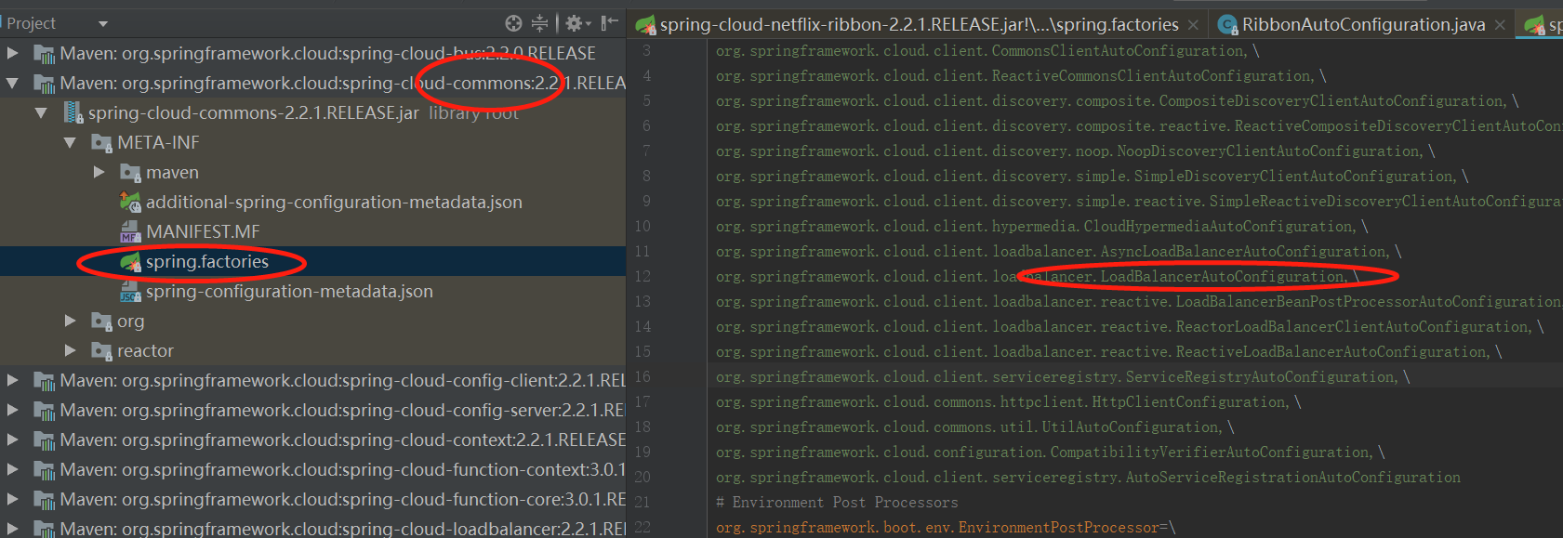The height and width of the screenshot is (538, 1563).
Task: Click the META-INF folder icon
Action: click(x=102, y=142)
